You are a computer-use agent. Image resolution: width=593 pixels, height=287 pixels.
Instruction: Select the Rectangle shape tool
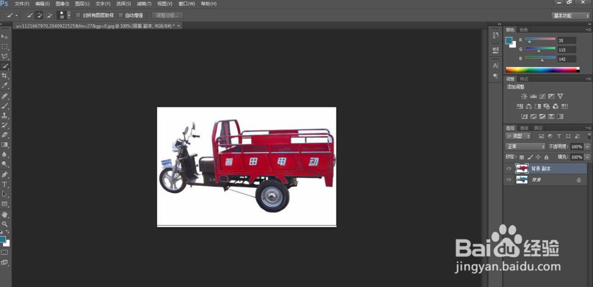point(5,204)
